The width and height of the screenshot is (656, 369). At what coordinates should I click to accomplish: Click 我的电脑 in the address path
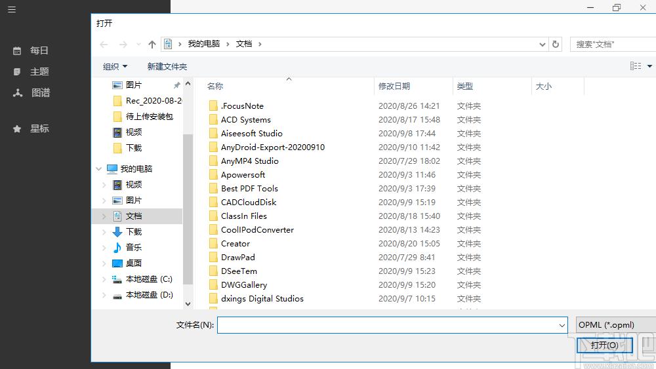pos(204,44)
